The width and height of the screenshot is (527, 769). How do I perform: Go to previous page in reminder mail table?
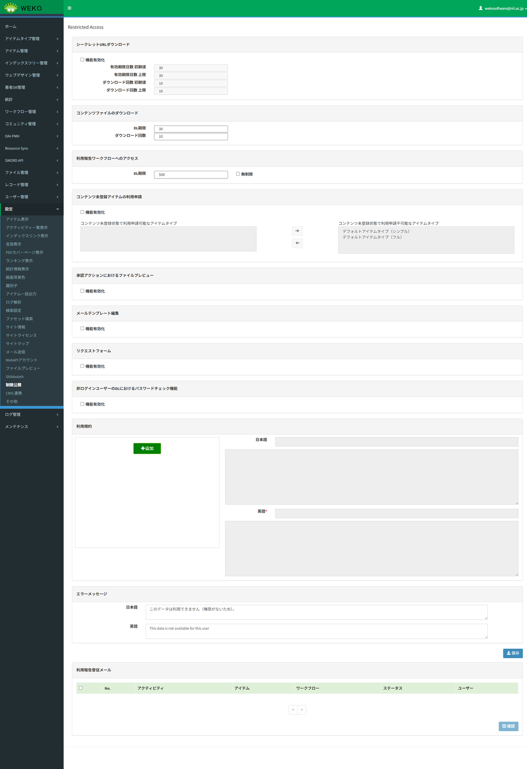click(293, 709)
